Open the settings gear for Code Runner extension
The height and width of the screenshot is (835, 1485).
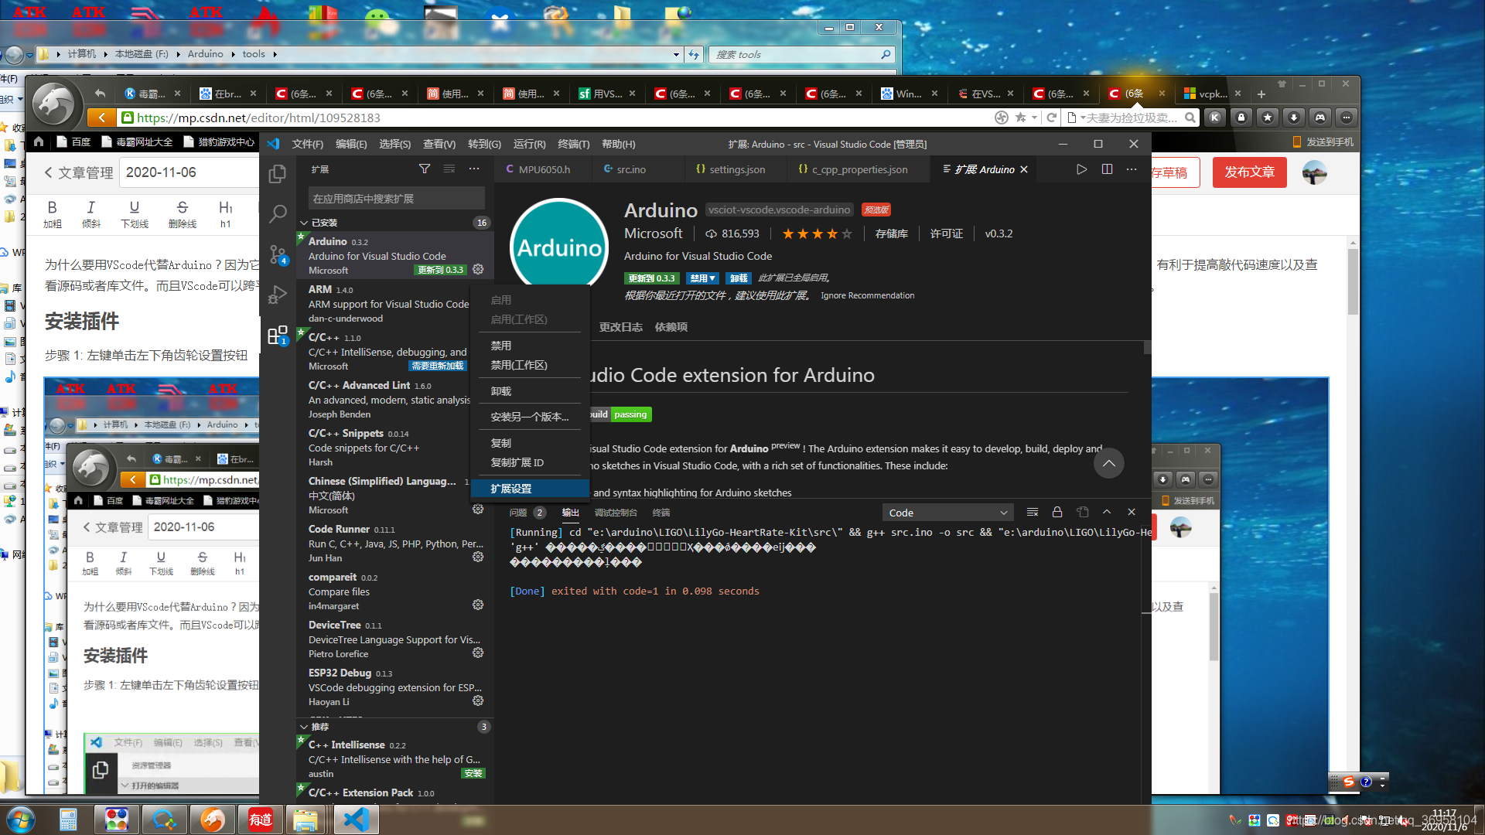click(x=478, y=557)
